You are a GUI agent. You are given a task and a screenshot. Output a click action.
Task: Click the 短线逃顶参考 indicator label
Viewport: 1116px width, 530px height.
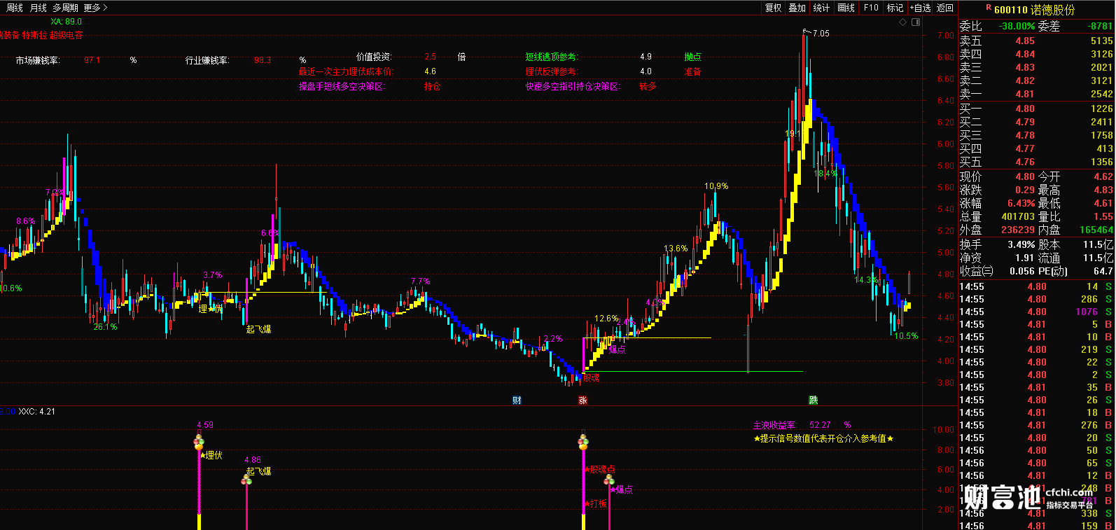552,57
